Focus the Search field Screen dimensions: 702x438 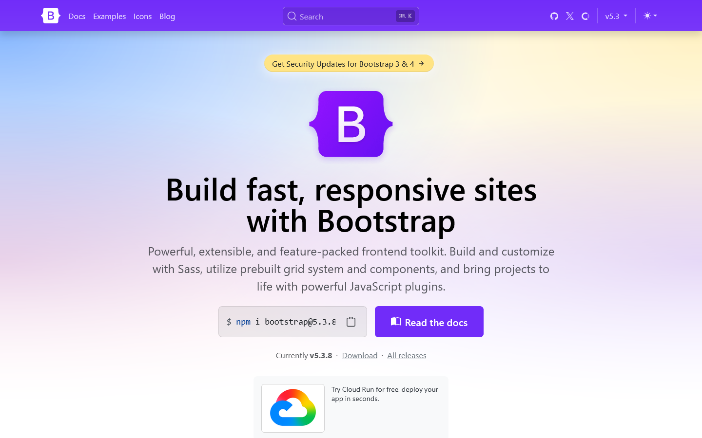[351, 16]
